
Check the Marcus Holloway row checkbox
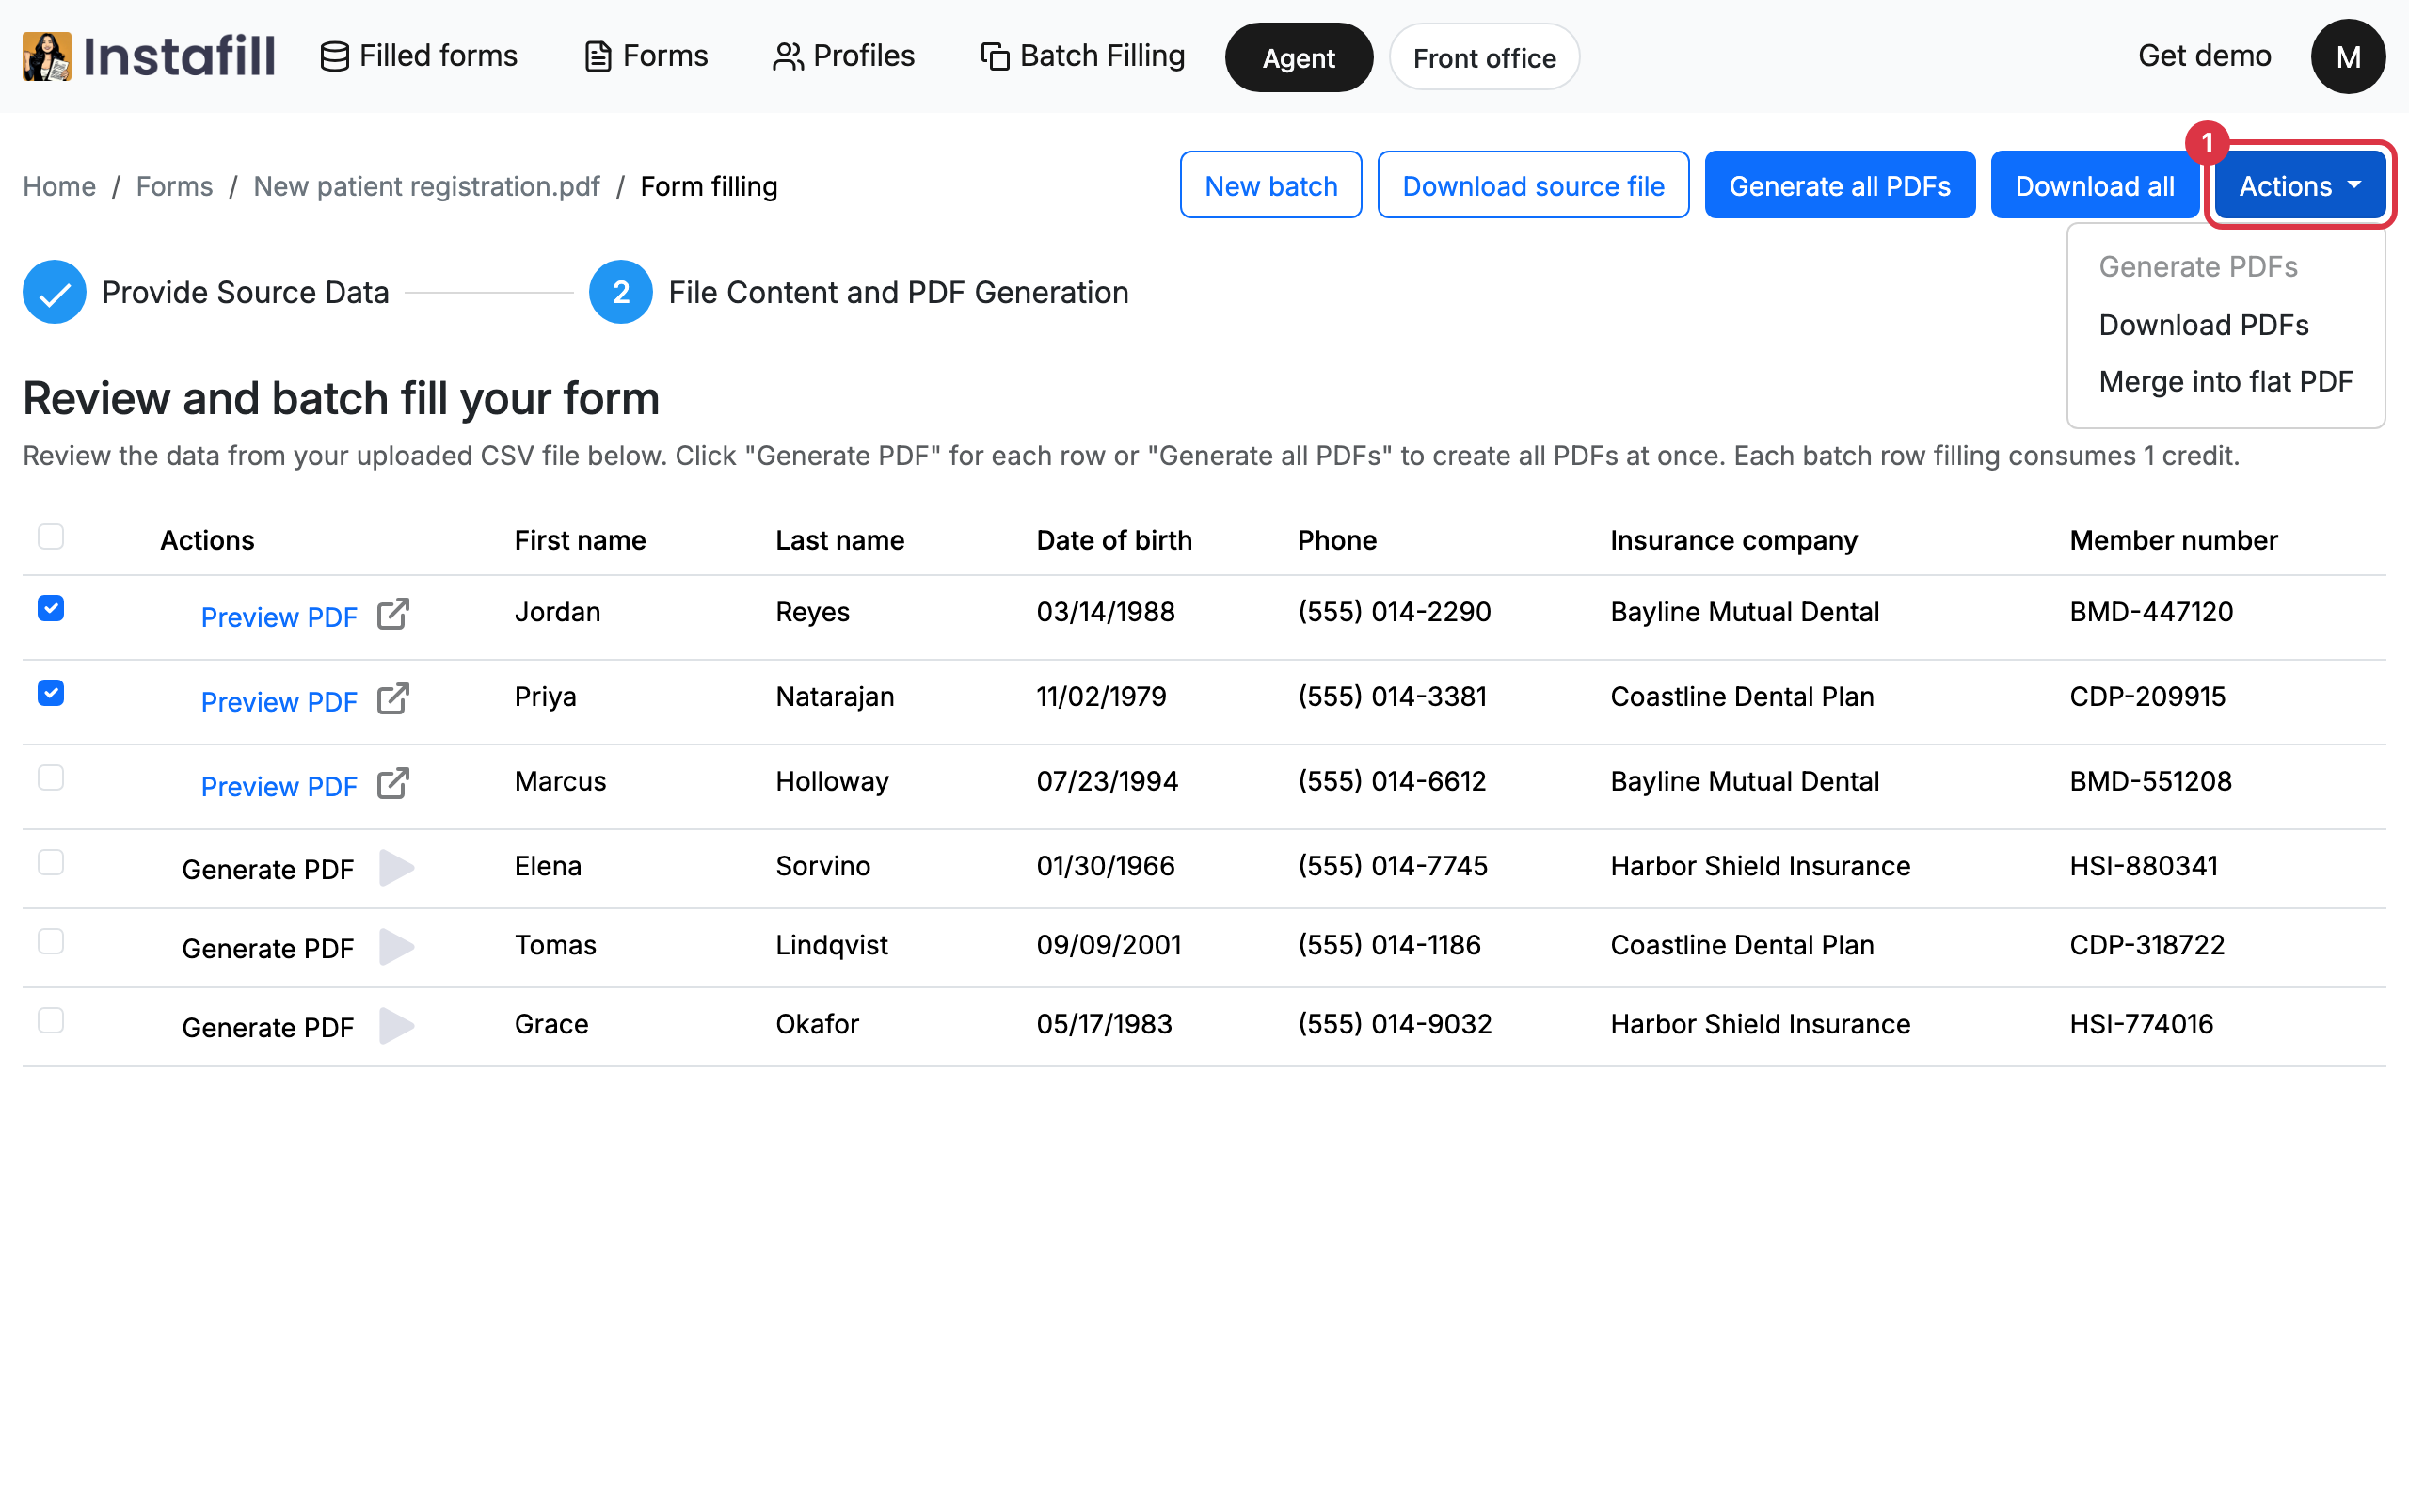coord(51,777)
